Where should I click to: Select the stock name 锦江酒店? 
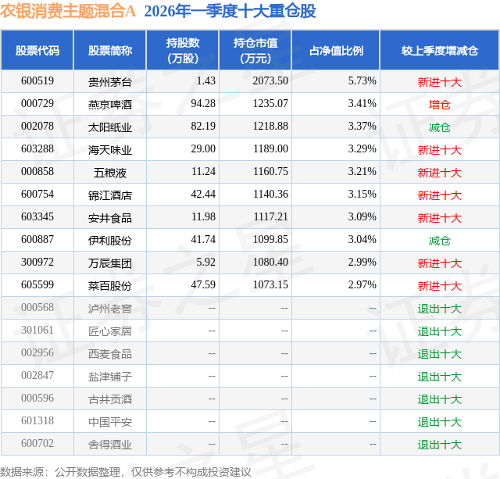[110, 195]
